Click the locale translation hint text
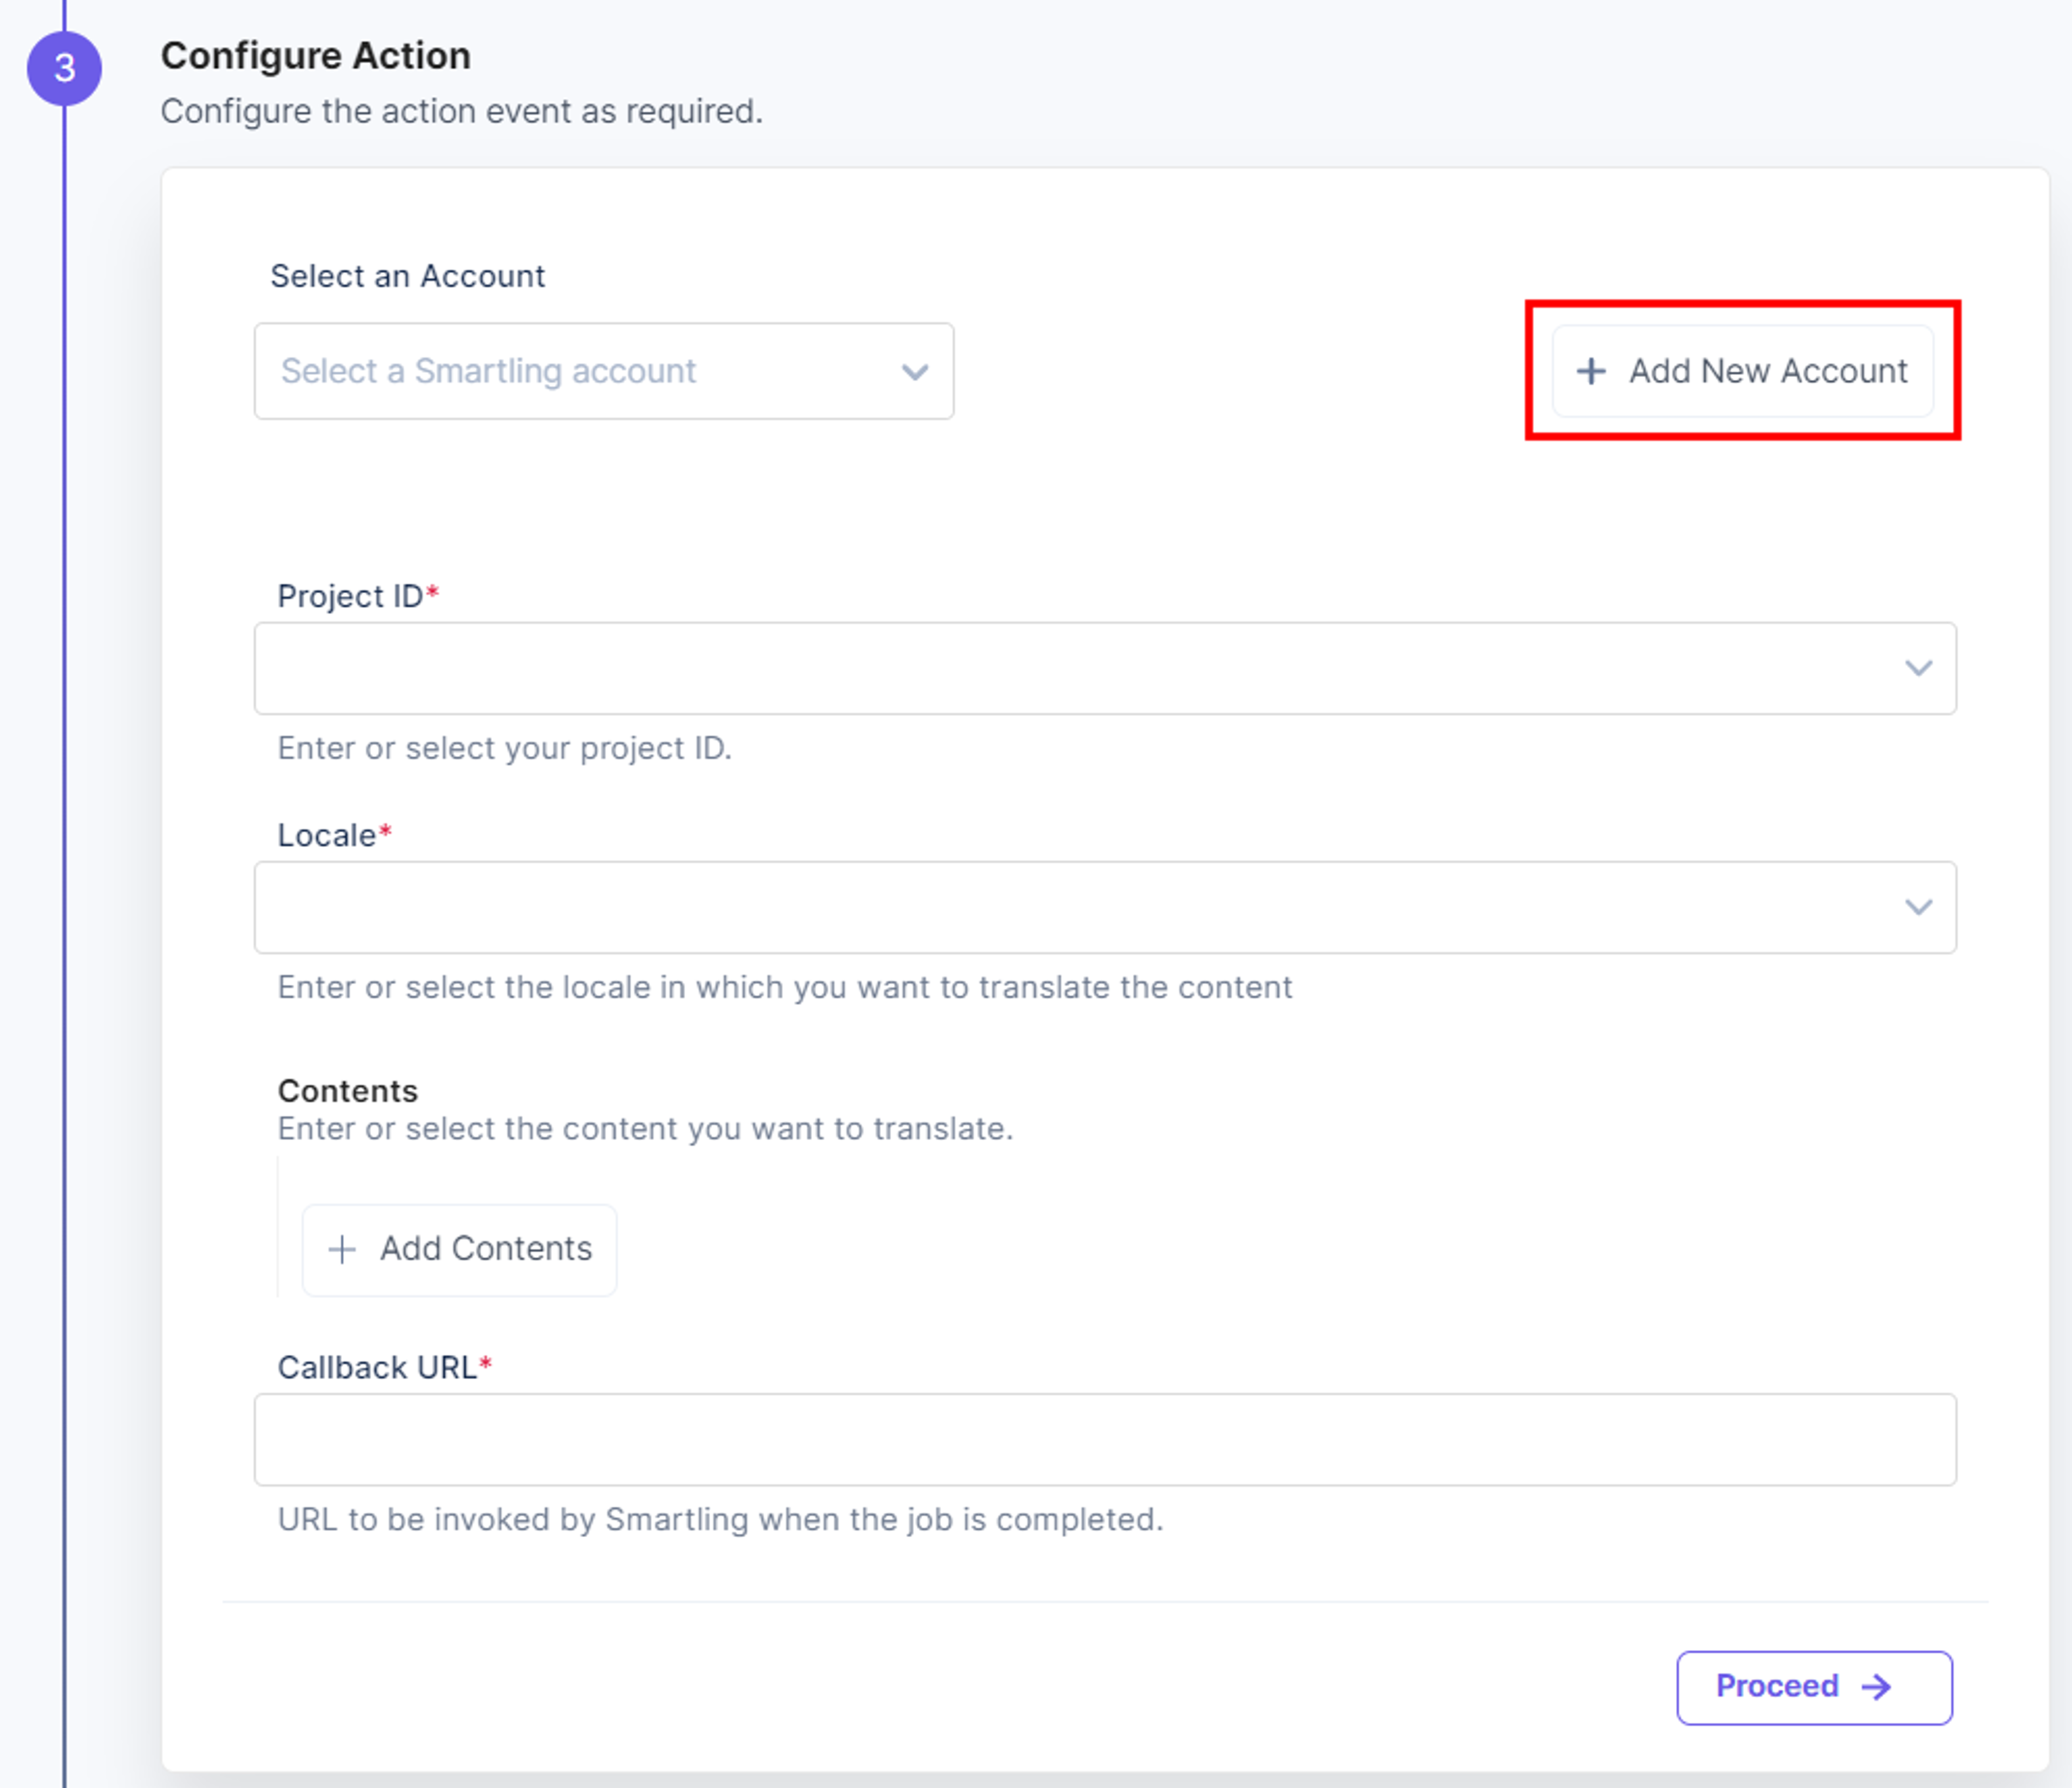The image size is (2072, 1788). [785, 987]
